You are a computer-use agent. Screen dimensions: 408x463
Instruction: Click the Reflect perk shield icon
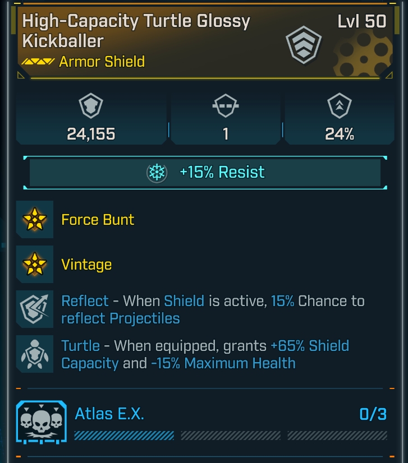[x=35, y=309]
